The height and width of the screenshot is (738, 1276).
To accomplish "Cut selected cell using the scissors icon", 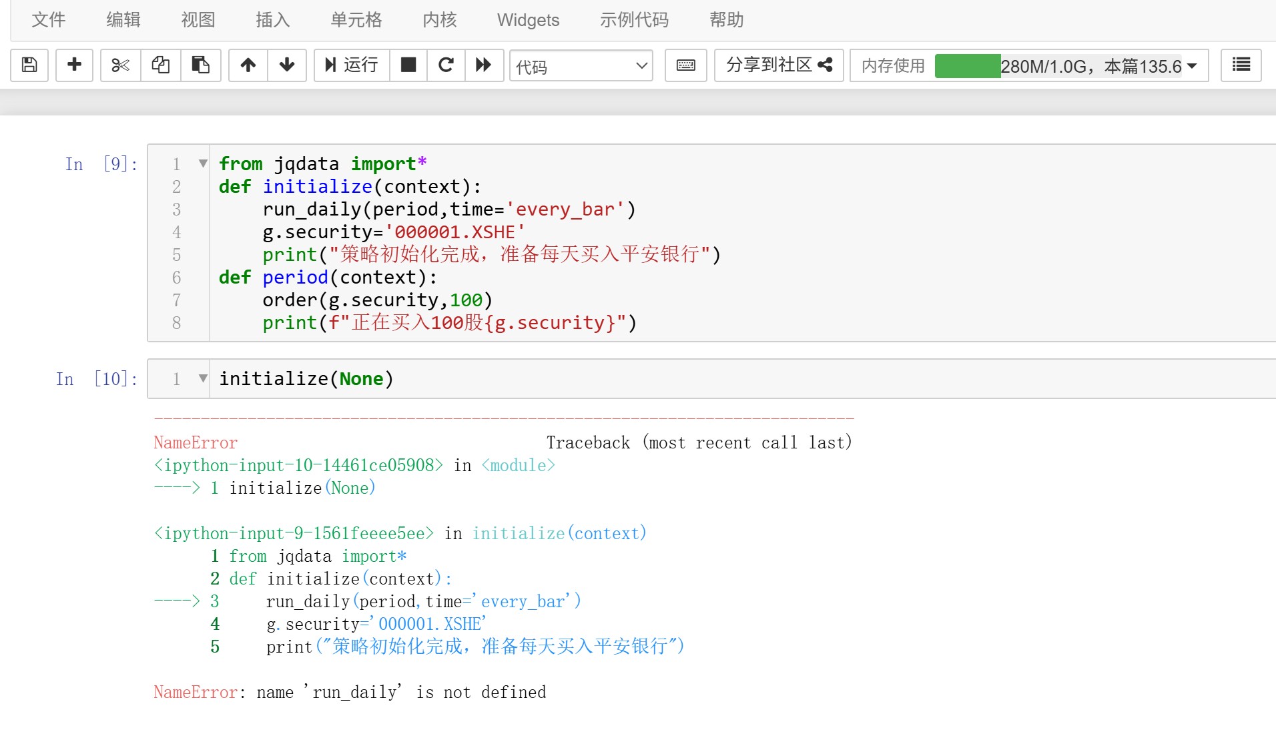I will (x=120, y=65).
